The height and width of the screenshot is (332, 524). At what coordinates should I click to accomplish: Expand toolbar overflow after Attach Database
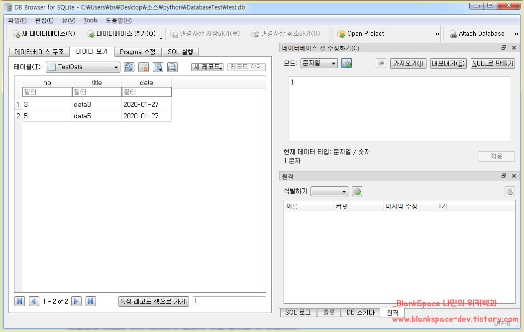coord(517,34)
